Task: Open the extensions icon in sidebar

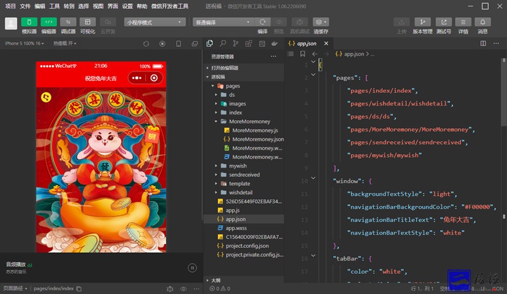Action: [x=248, y=43]
